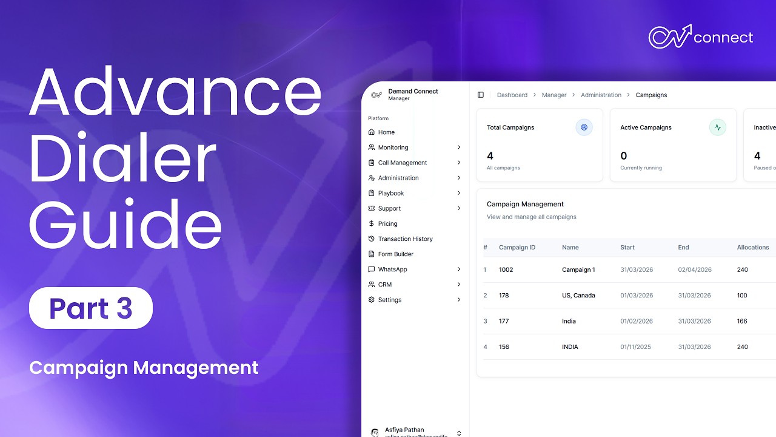Click the Settings gear icon
The image size is (776, 437).
(372, 300)
